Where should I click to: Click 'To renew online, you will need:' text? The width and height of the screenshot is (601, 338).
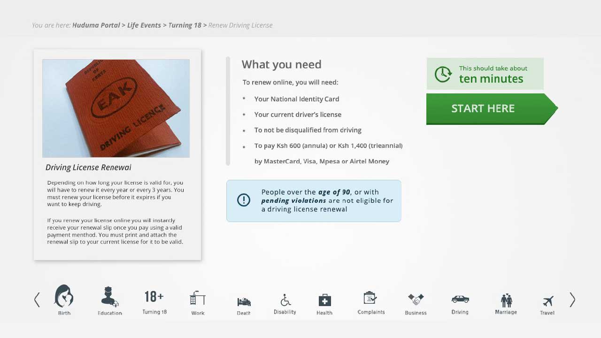(x=290, y=82)
